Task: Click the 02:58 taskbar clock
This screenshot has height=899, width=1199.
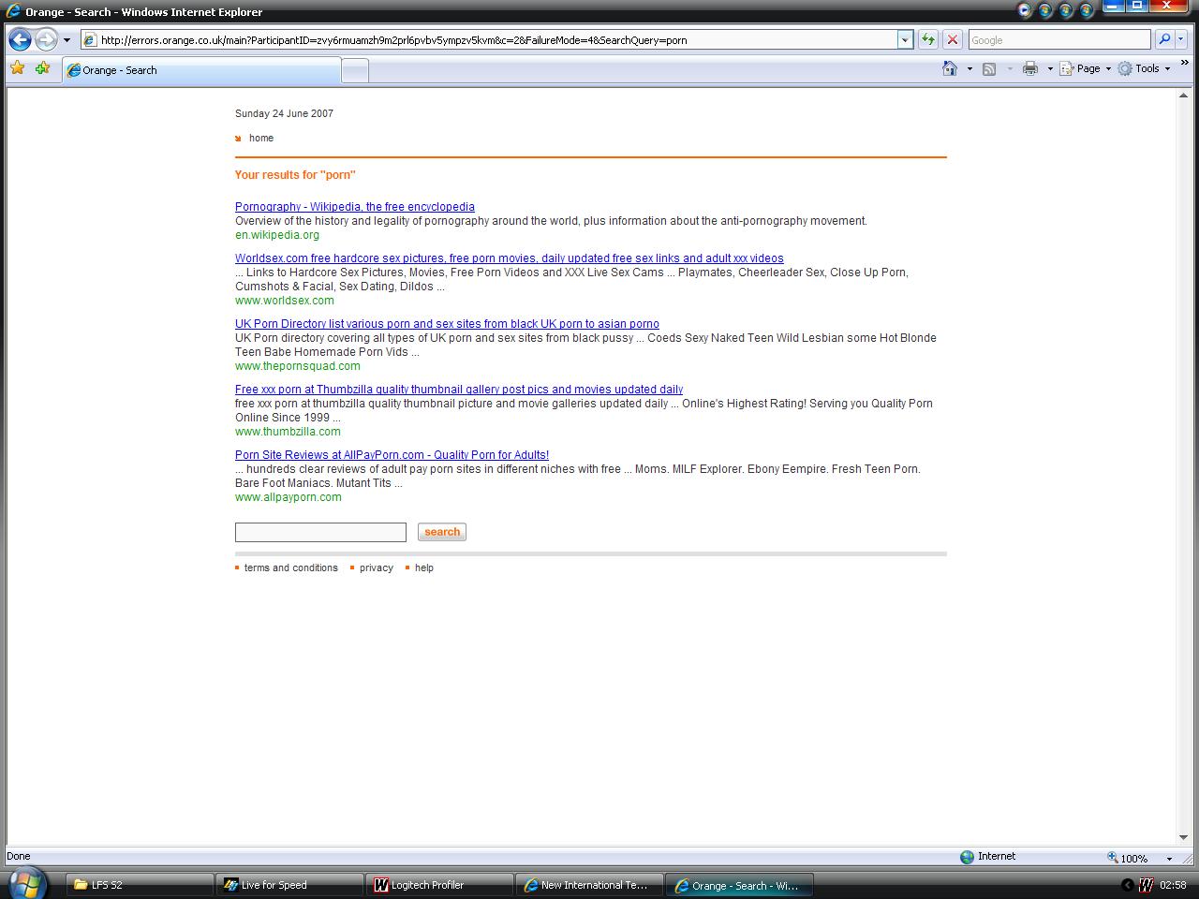Action: pyautogui.click(x=1173, y=885)
